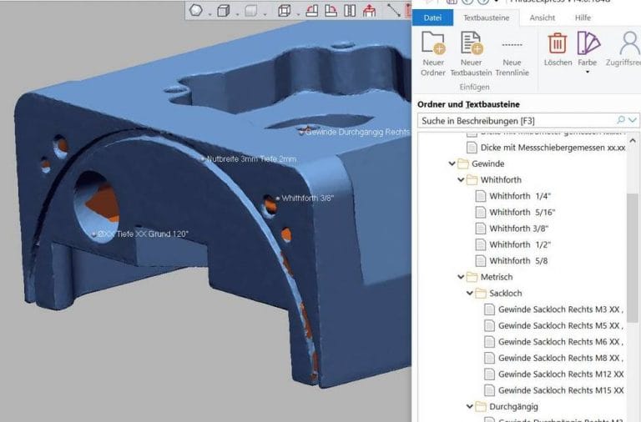Open dropdown arrow next to hexagon icon

209,14
